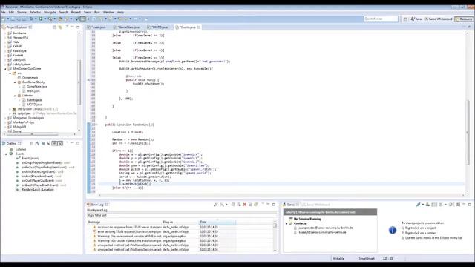Open the Navigate menu
This screenshot has width=475, height=267.
coord(50,12)
